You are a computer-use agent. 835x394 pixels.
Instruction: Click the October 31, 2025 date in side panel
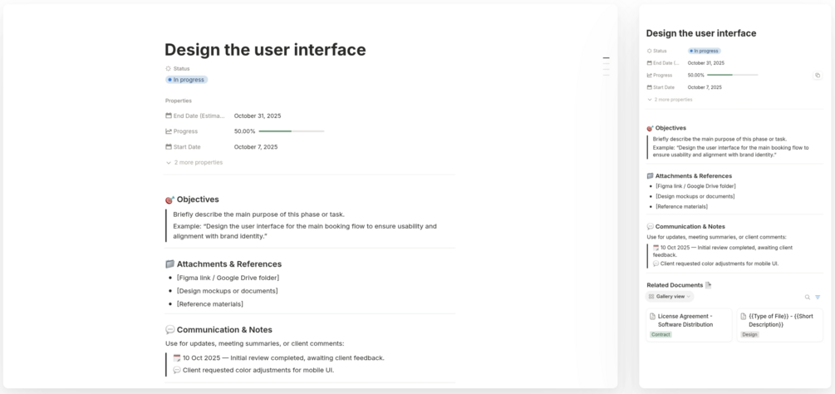pyautogui.click(x=705, y=63)
